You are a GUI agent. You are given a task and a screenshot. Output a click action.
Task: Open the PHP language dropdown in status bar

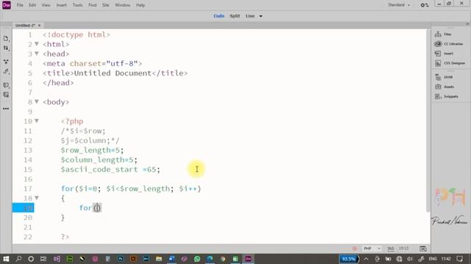click(x=372, y=249)
